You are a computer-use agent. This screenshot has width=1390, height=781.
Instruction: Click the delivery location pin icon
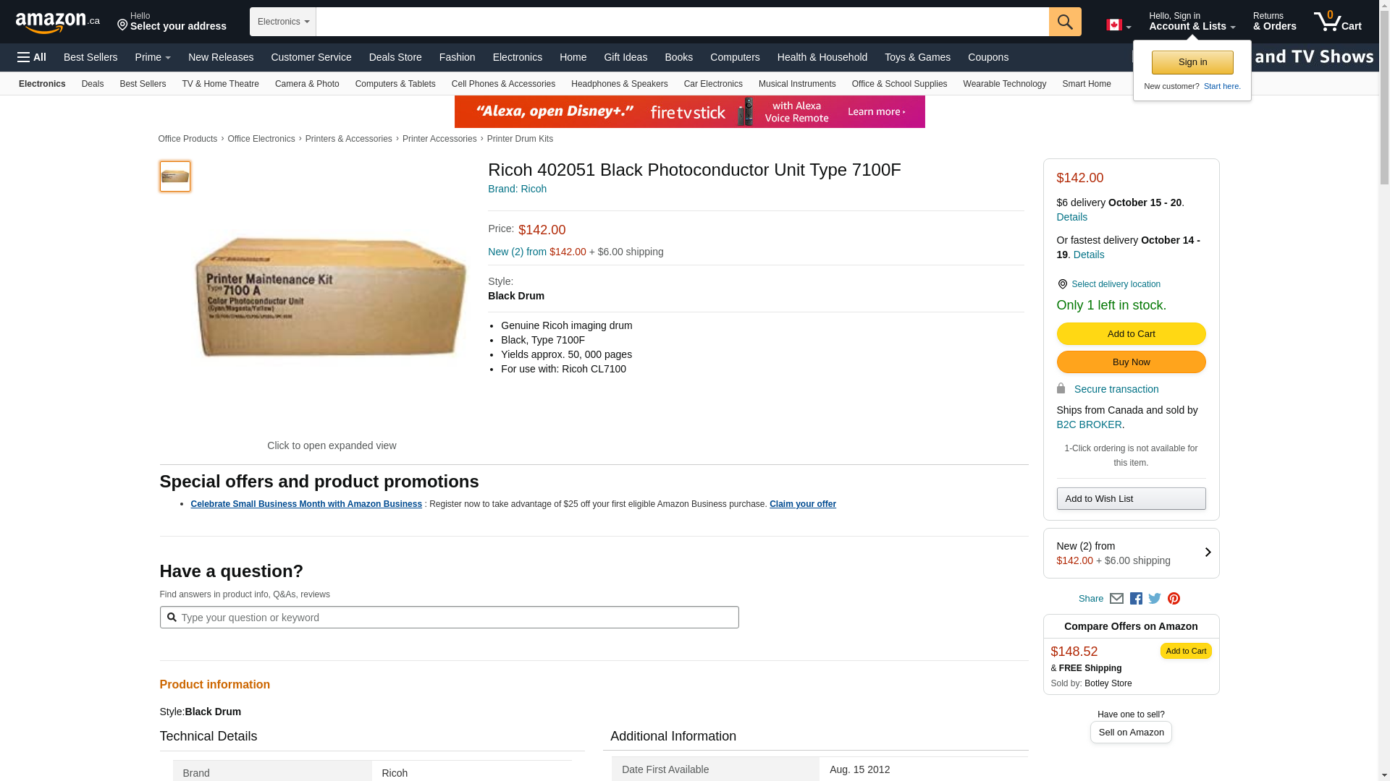coord(1062,284)
